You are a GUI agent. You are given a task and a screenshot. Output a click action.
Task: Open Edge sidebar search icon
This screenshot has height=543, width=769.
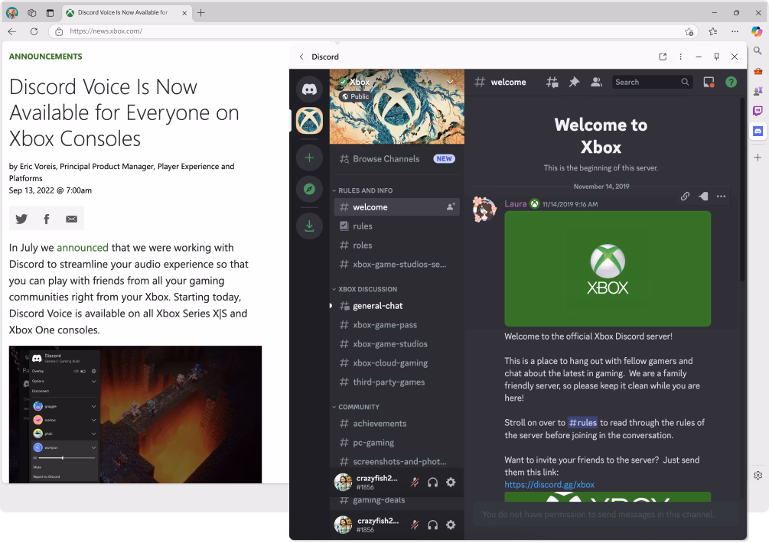(758, 50)
